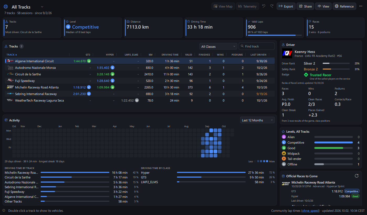The height and width of the screenshot is (215, 367).
Task: Click the Michelin Raceway logo in the tracks table
Action: pos(10,87)
